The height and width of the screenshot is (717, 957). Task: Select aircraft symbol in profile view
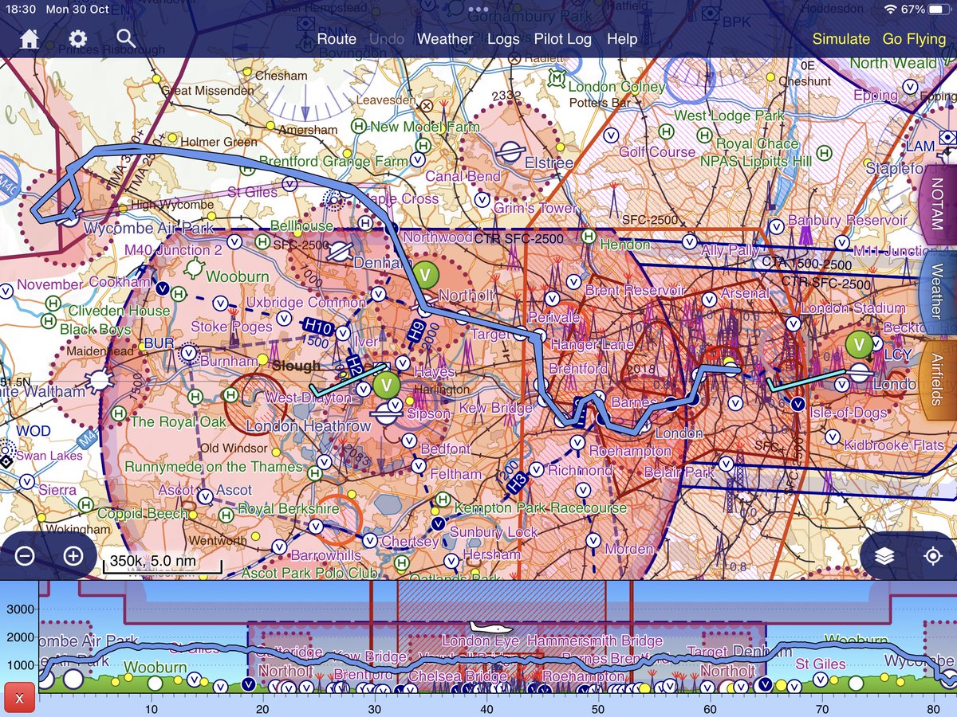tap(491, 628)
